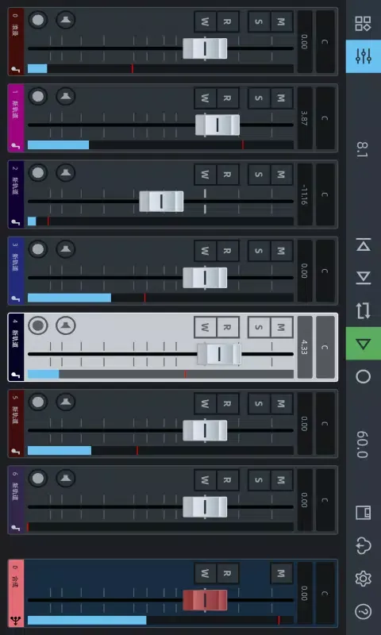Viewport: 381px width, 635px height.
Task: Click the track 6 volume fader handle
Action: click(205, 507)
